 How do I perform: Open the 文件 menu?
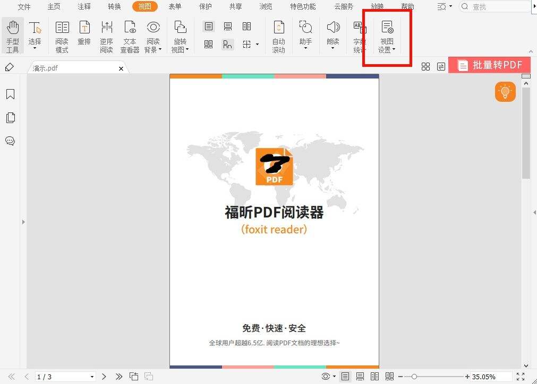point(24,7)
